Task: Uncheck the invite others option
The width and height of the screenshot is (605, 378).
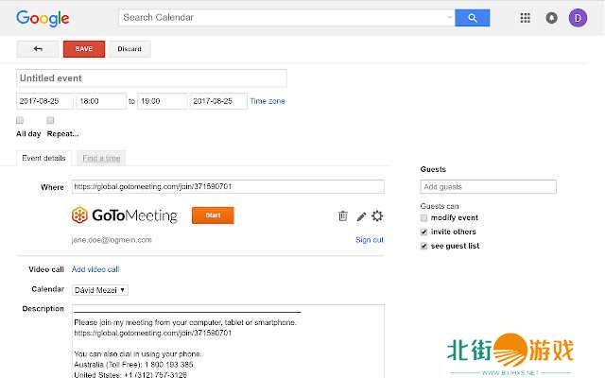Action: pyautogui.click(x=424, y=232)
